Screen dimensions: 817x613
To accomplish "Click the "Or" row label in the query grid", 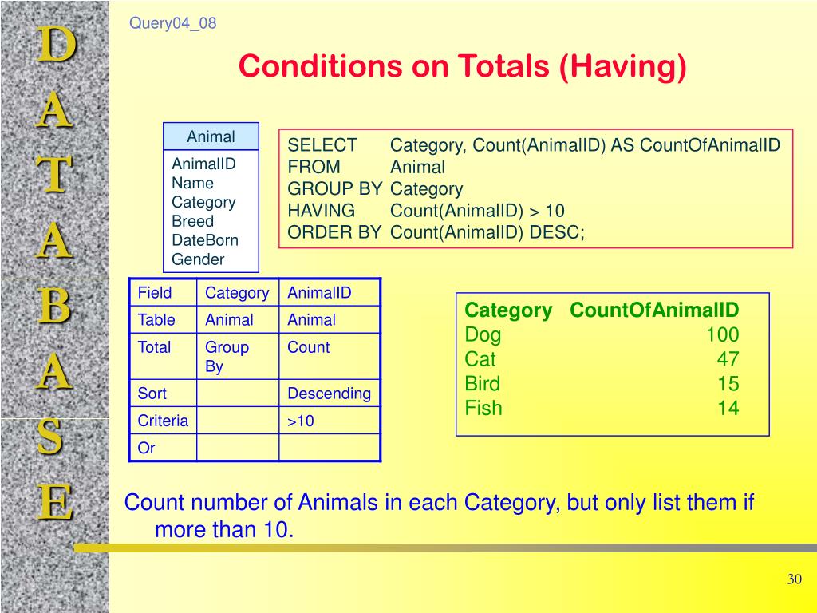I will point(147,448).
